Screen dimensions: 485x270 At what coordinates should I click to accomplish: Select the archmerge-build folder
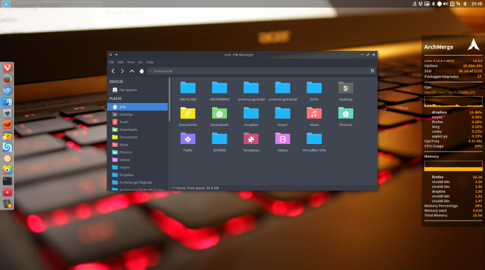251,91
